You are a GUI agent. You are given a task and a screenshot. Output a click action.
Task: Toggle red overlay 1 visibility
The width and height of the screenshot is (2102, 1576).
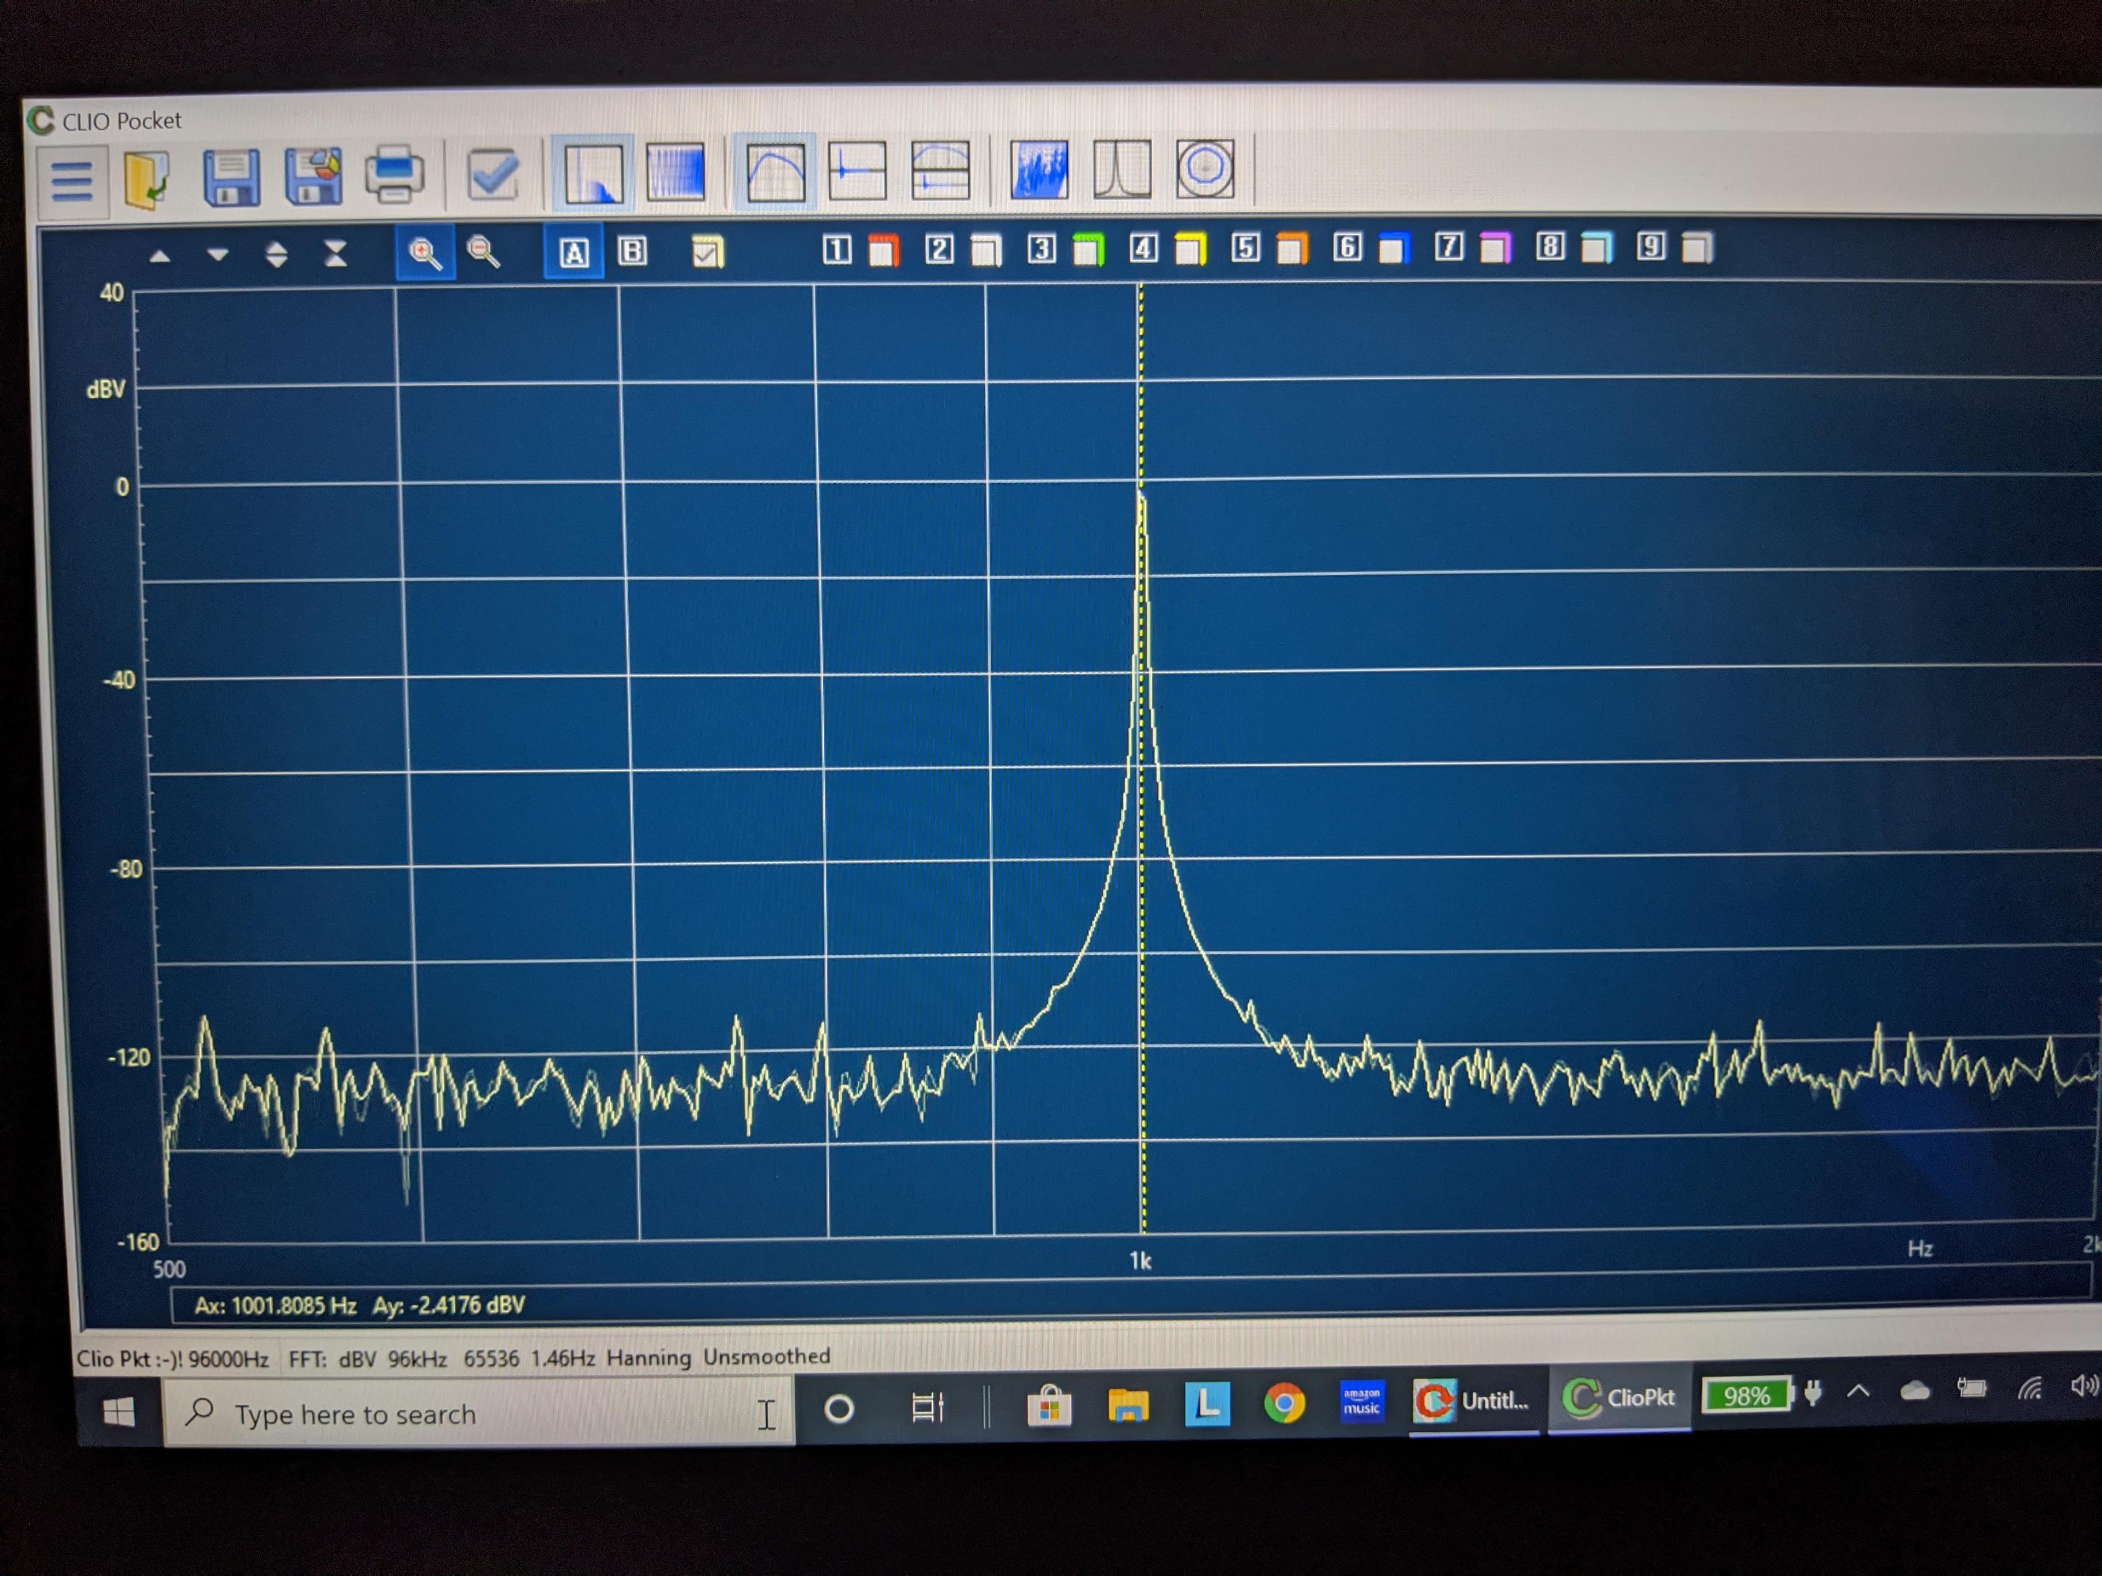[884, 250]
